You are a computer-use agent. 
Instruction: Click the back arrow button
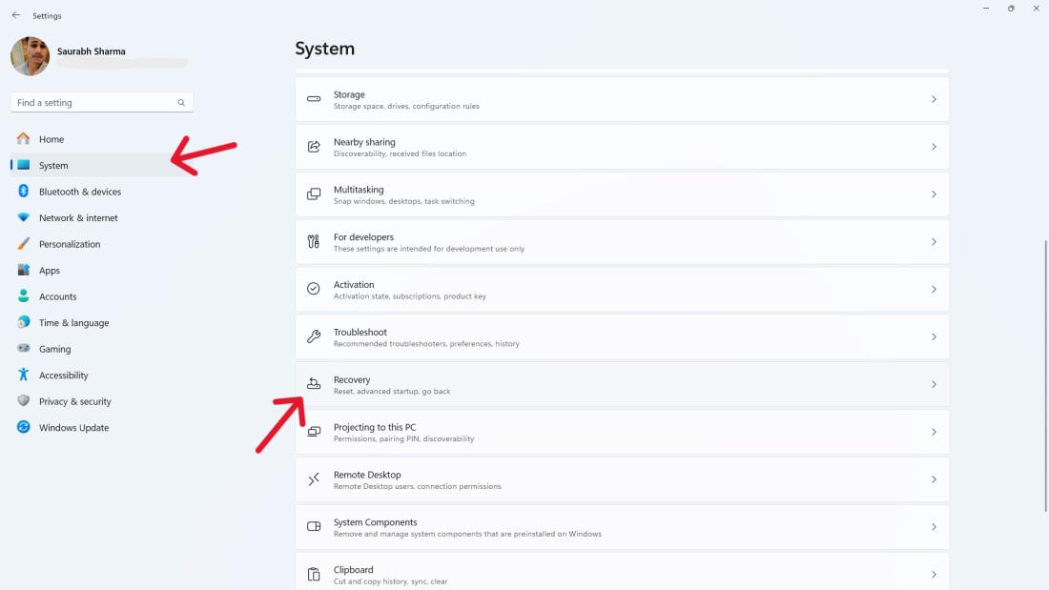15,15
